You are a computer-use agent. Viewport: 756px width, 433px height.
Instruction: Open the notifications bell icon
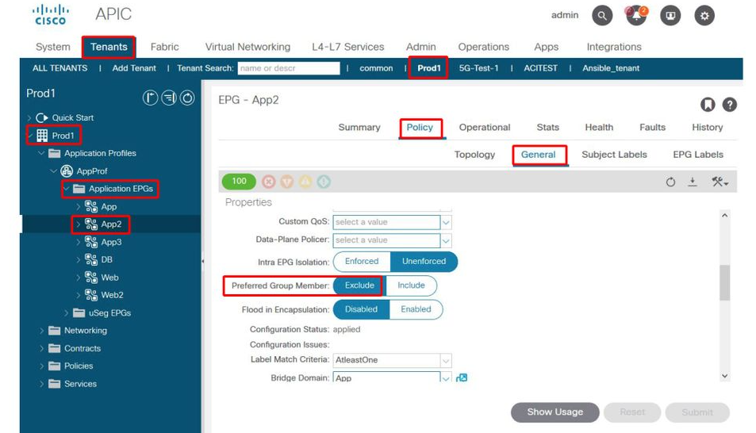[x=636, y=15]
